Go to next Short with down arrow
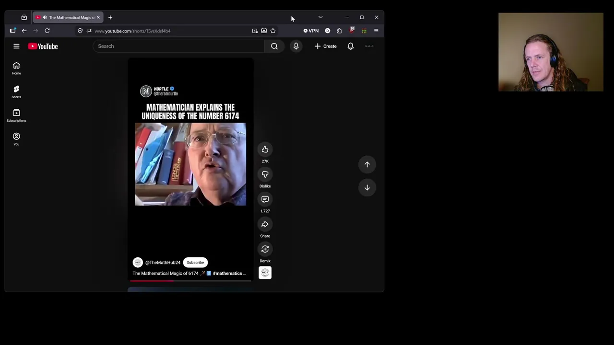 pos(367,187)
